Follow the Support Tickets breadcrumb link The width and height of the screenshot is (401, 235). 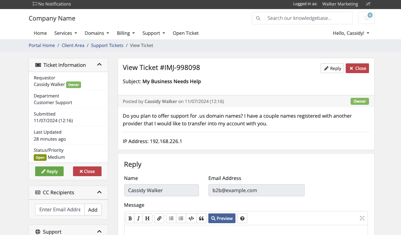click(x=107, y=45)
